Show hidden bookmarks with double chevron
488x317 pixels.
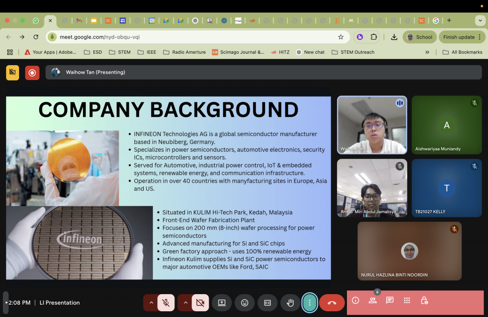427,52
